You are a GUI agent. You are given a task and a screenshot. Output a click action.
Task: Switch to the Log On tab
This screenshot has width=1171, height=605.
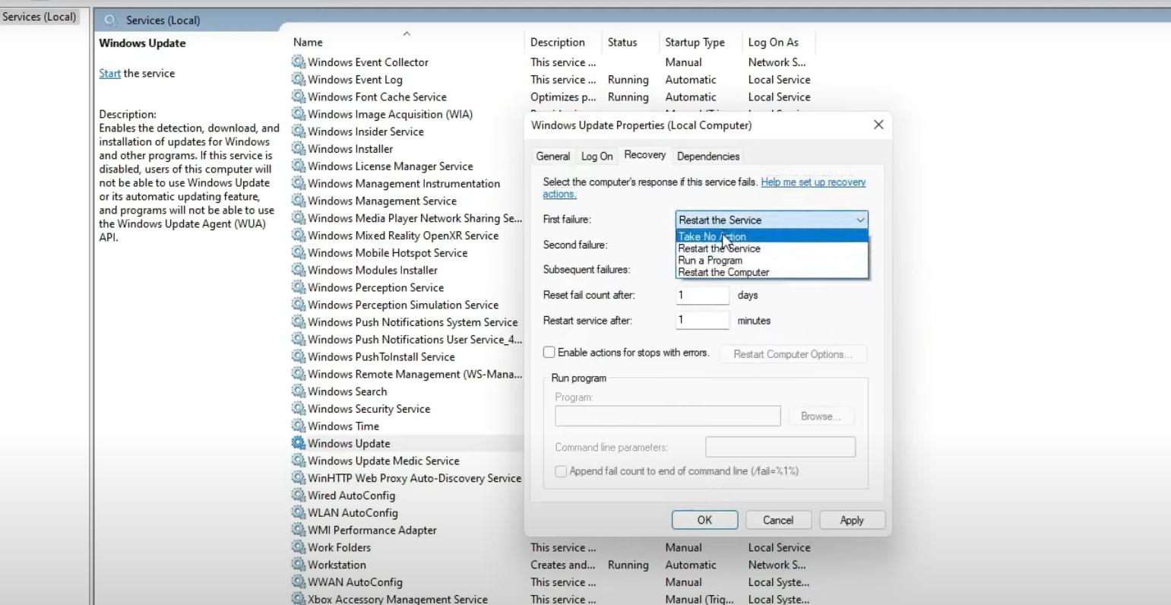[x=597, y=156]
